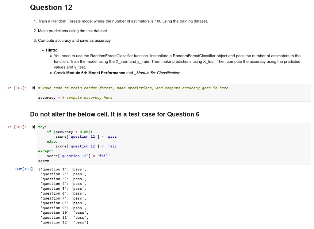Select the In [162] cell prompt
Screen dimensions: 314x229
[17, 88]
